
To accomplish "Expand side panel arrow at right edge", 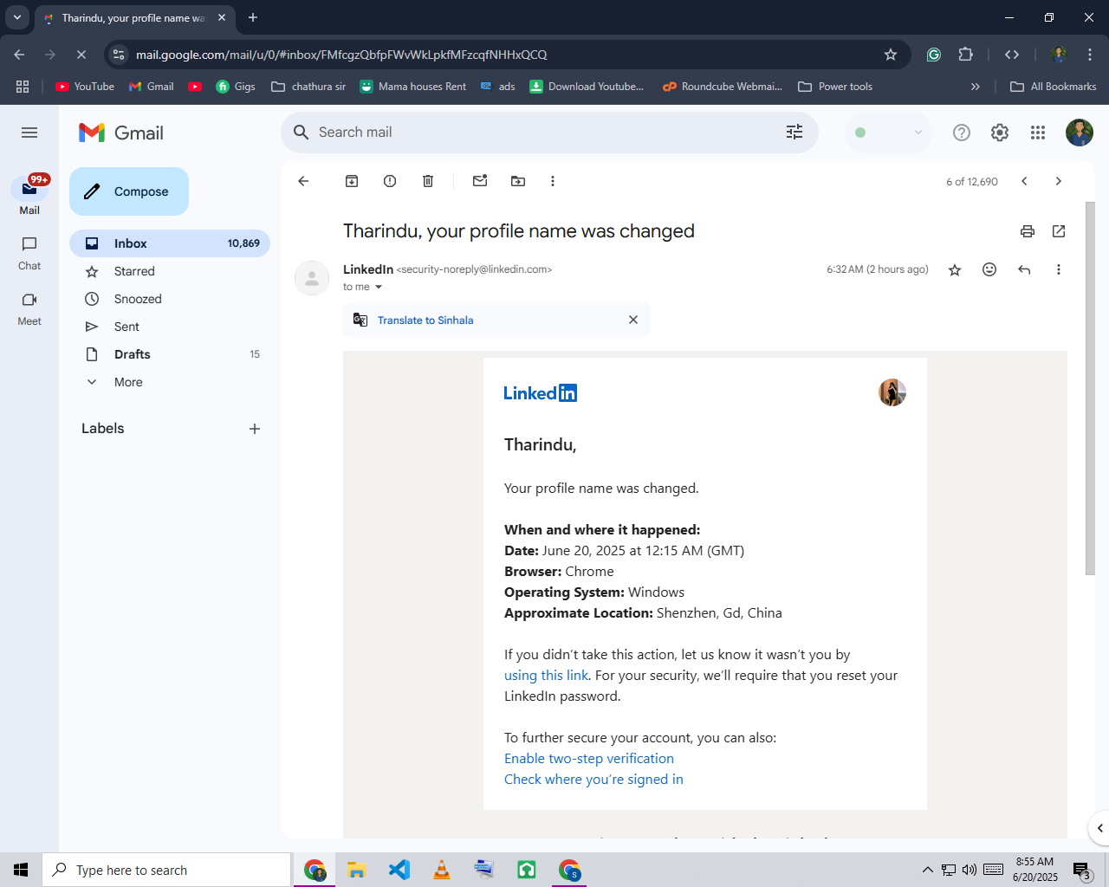I will click(1099, 828).
